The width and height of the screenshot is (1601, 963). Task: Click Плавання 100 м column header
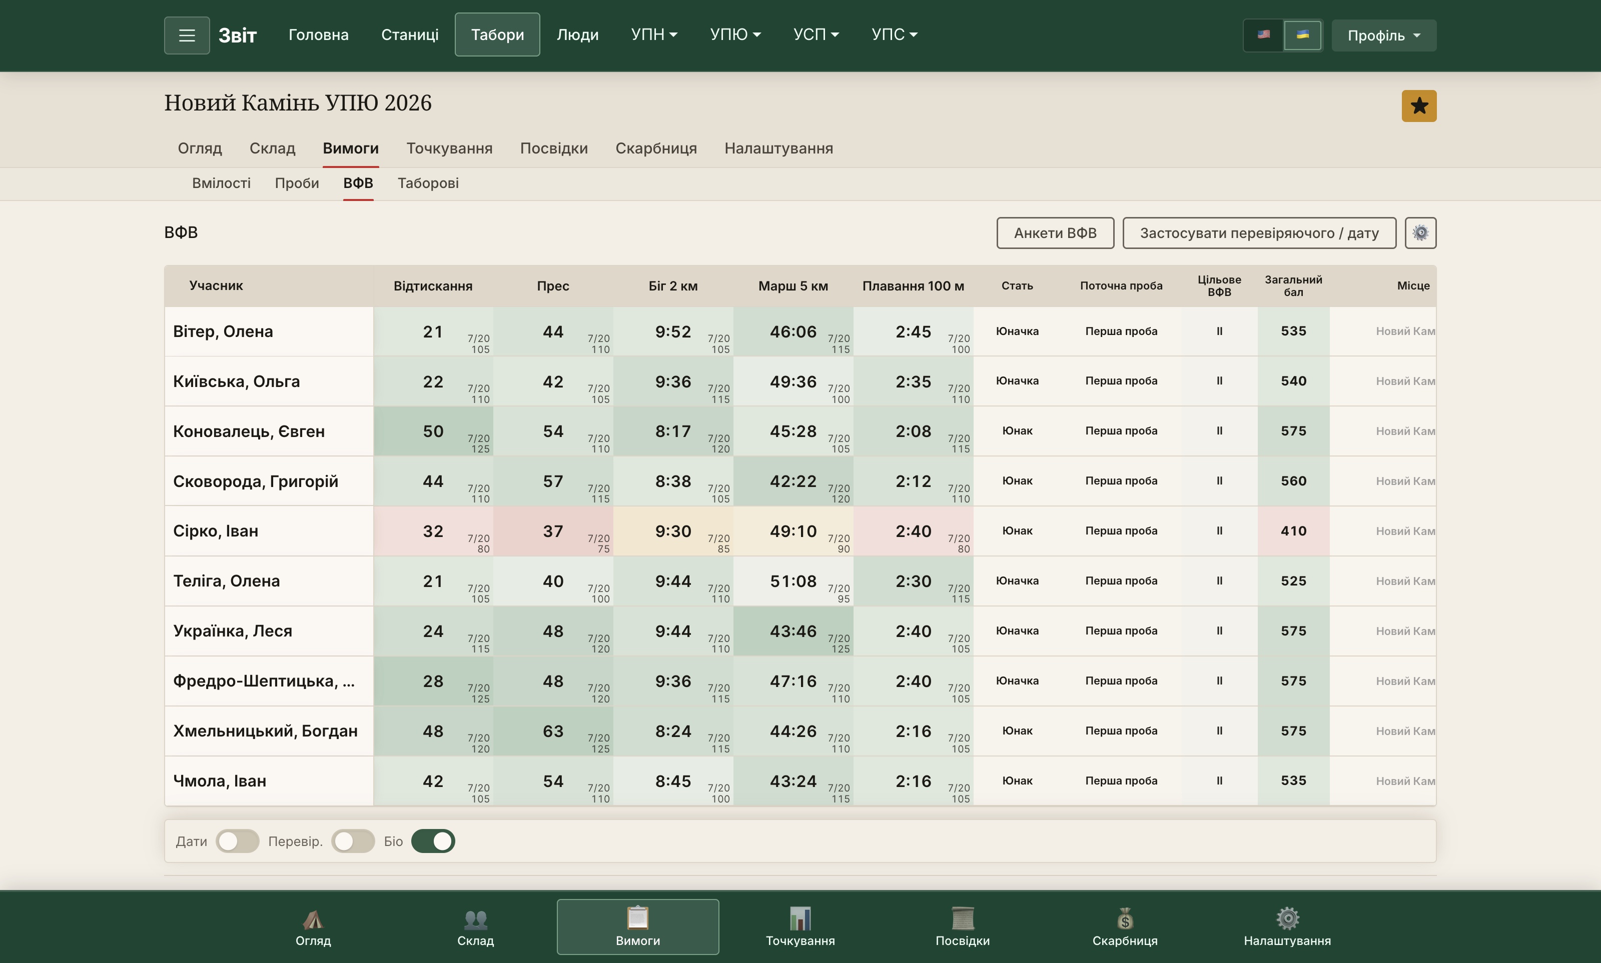coord(913,286)
